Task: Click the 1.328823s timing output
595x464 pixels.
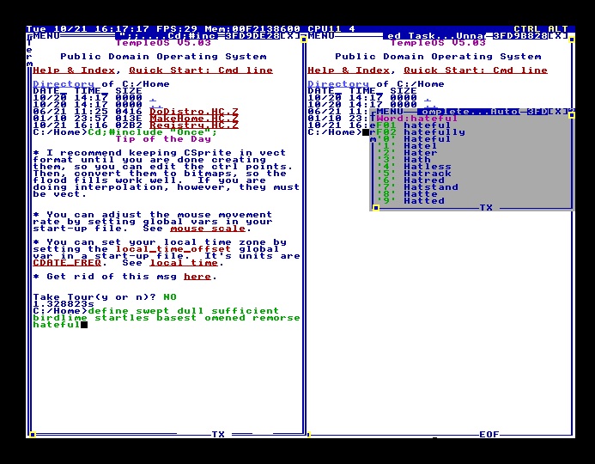Action: pos(64,304)
